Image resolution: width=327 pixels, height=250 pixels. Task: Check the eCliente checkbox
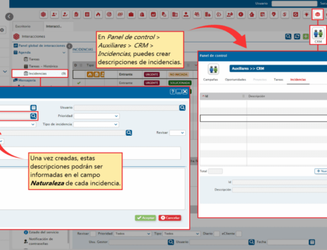click(239, 234)
